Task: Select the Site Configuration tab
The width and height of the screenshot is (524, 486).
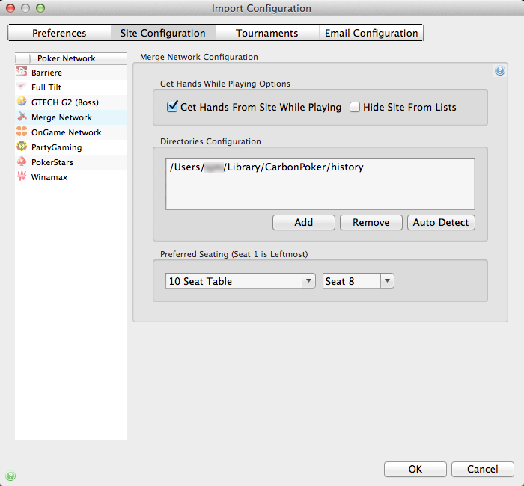Action: click(162, 33)
